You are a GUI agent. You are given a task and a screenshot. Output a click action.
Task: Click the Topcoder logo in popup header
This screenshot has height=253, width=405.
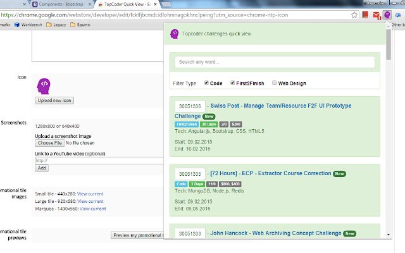(175, 34)
